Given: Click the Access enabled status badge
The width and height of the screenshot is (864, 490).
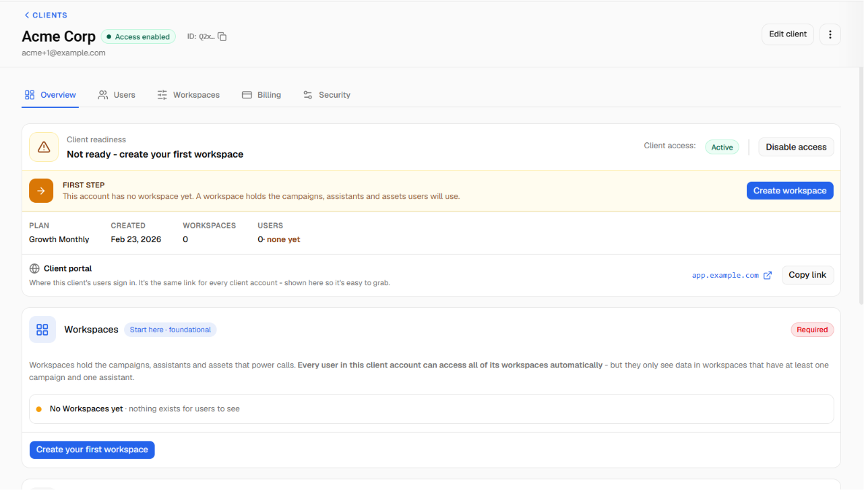Looking at the screenshot, I should pos(138,37).
